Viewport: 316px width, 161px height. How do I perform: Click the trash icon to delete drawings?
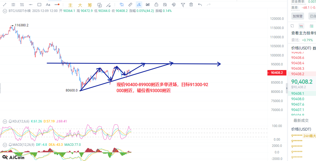[x=191, y=5]
